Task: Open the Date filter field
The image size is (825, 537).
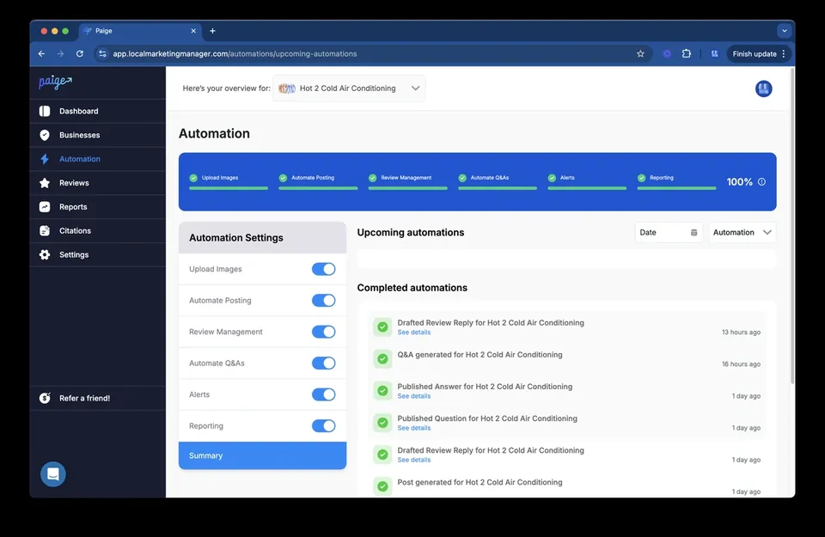Action: click(669, 233)
